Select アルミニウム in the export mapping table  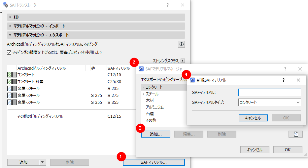pos(154,107)
